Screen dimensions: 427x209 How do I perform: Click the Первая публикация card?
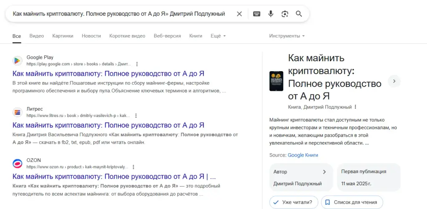[369, 177]
